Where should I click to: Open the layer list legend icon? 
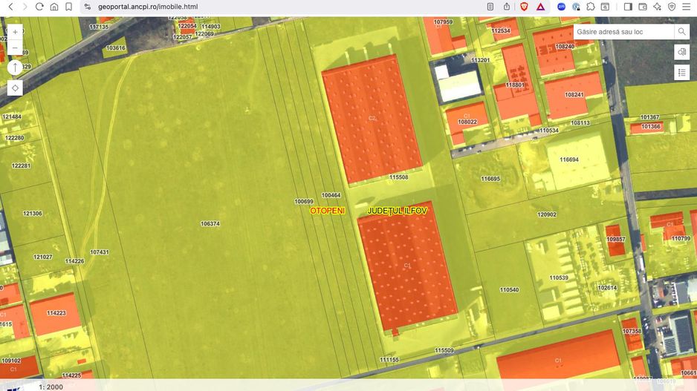click(681, 72)
